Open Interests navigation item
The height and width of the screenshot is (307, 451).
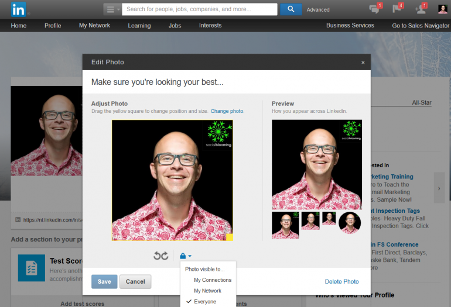coord(210,25)
